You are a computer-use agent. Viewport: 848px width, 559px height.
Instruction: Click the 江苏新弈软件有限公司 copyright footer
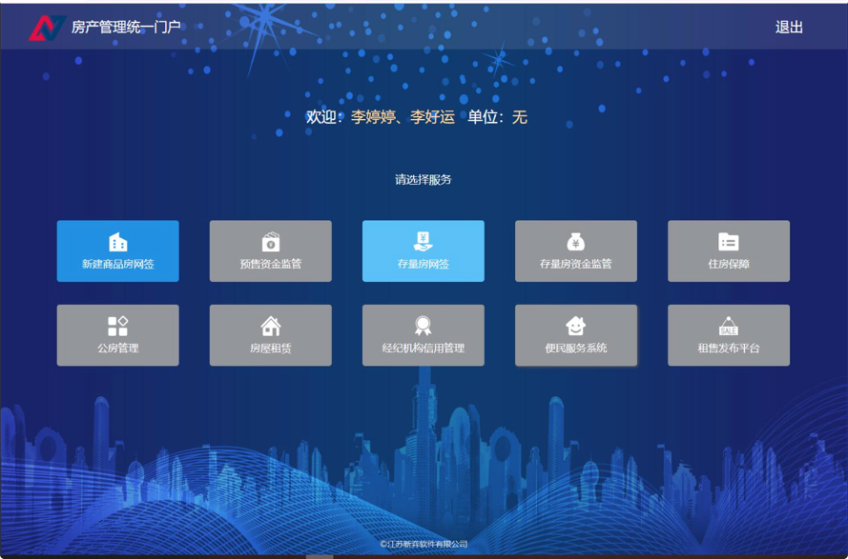tap(424, 544)
